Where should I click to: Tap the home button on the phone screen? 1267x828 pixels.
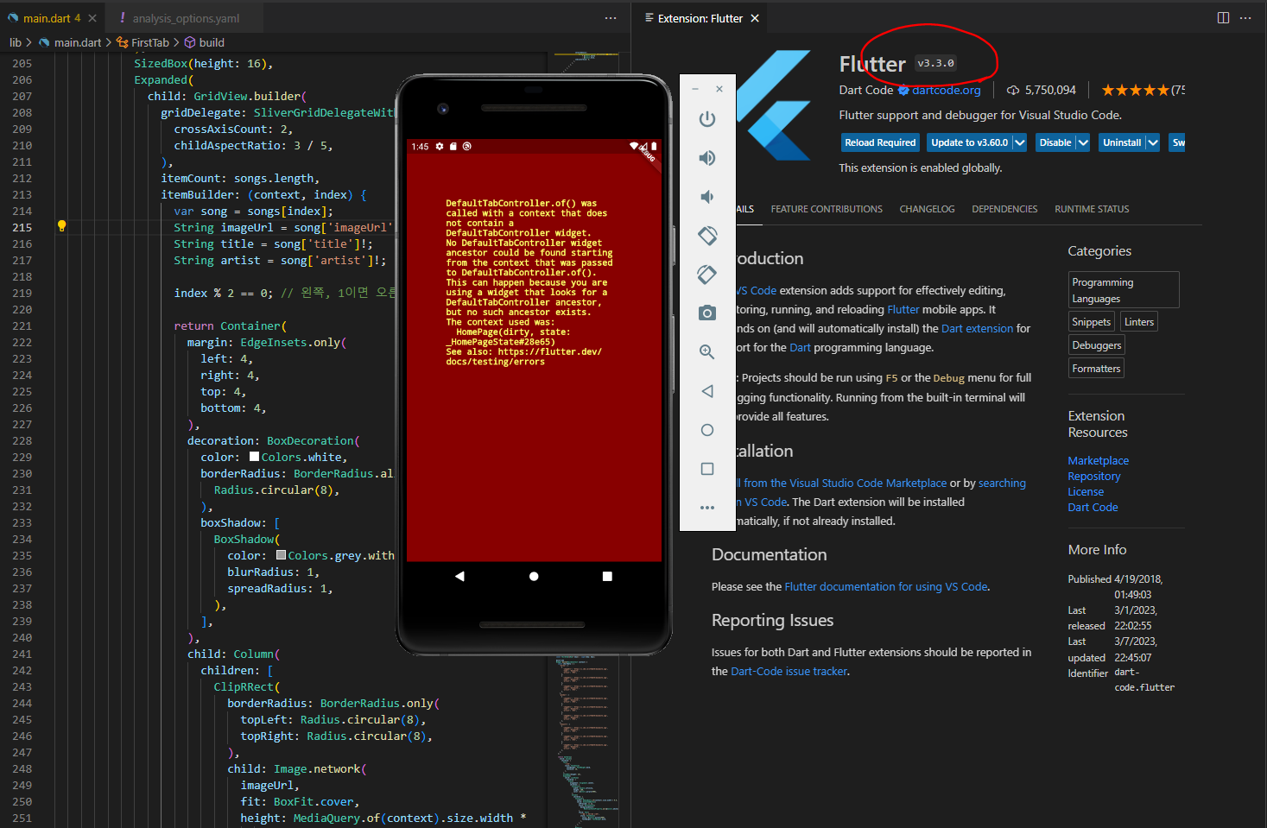pyautogui.click(x=534, y=576)
